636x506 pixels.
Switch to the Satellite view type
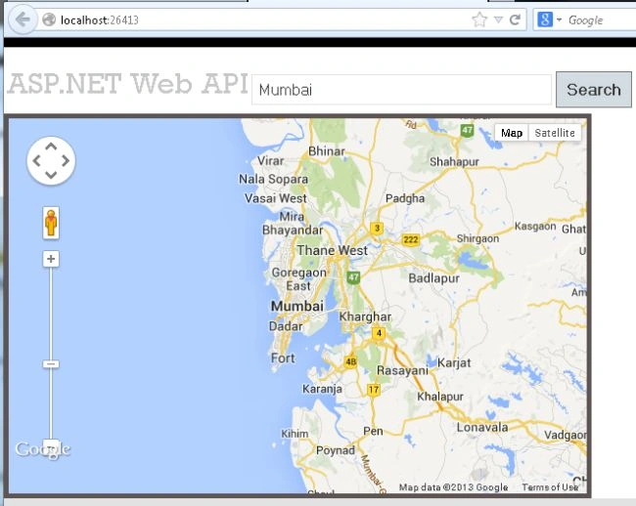555,133
